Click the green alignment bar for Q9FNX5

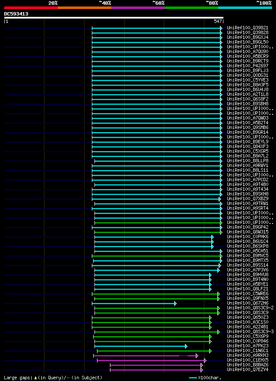coord(157,299)
